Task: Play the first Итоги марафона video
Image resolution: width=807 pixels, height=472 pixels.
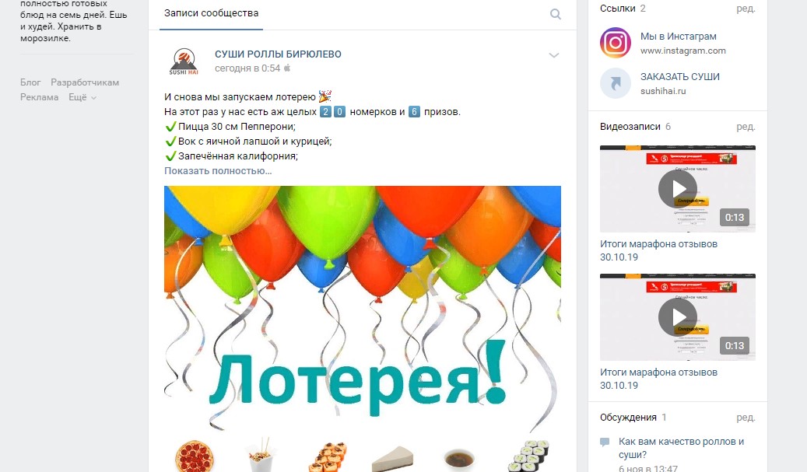Action: click(677, 189)
